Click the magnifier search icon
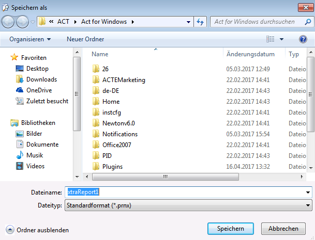 click(x=308, y=22)
